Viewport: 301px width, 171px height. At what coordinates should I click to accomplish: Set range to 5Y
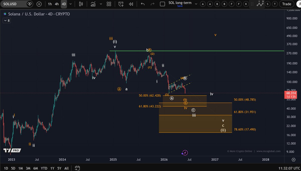(59, 168)
